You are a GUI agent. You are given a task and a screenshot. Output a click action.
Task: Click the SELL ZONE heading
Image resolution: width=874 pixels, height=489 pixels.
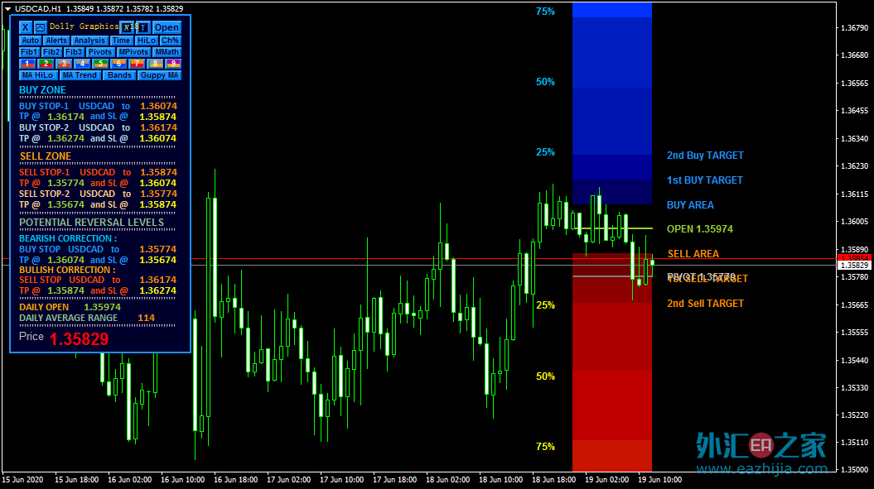tap(46, 156)
